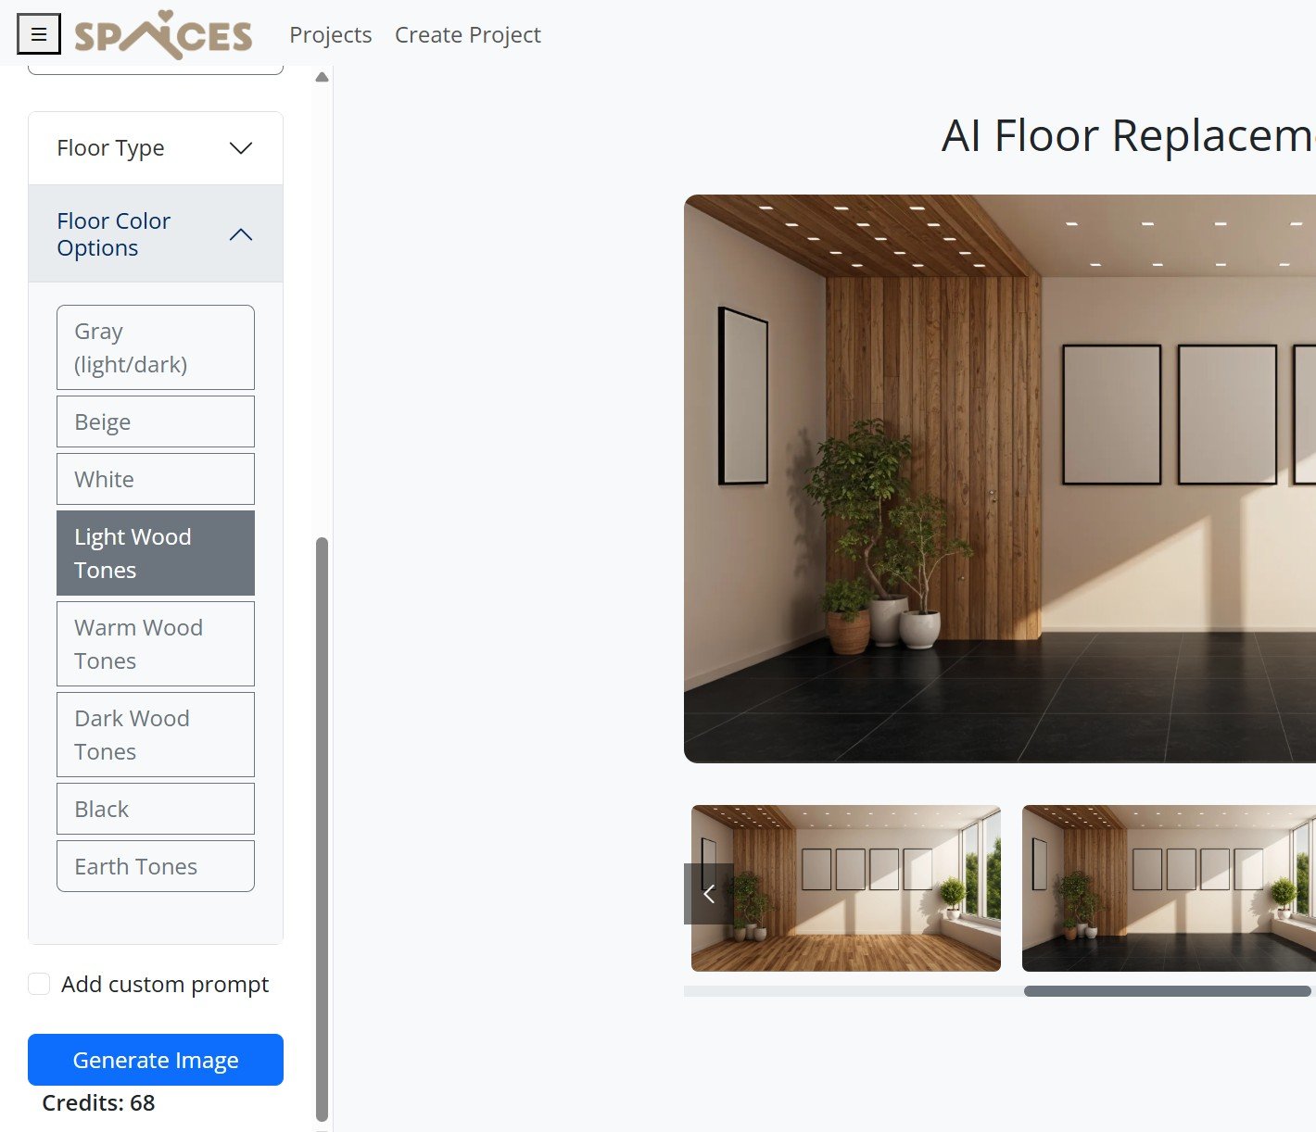Click the AI Floor Replacement heading
The width and height of the screenshot is (1316, 1132).
tap(1129, 136)
